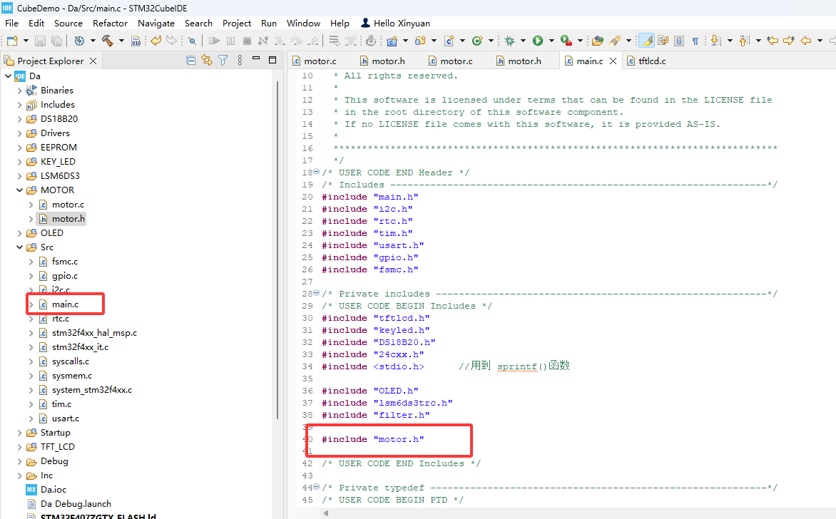836x519 pixels.
Task: Click the new C++ class icon
Action: (477, 41)
